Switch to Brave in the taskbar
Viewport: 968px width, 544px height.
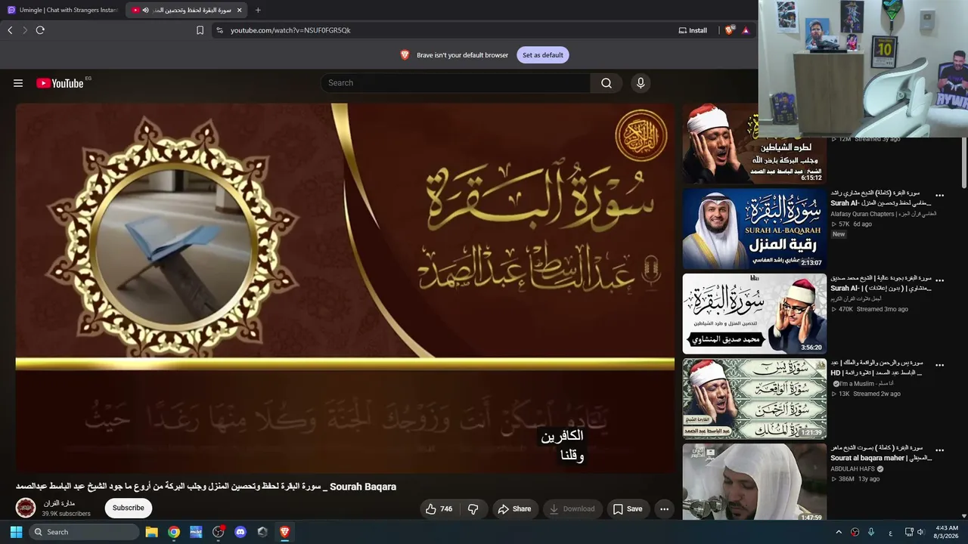click(x=284, y=532)
